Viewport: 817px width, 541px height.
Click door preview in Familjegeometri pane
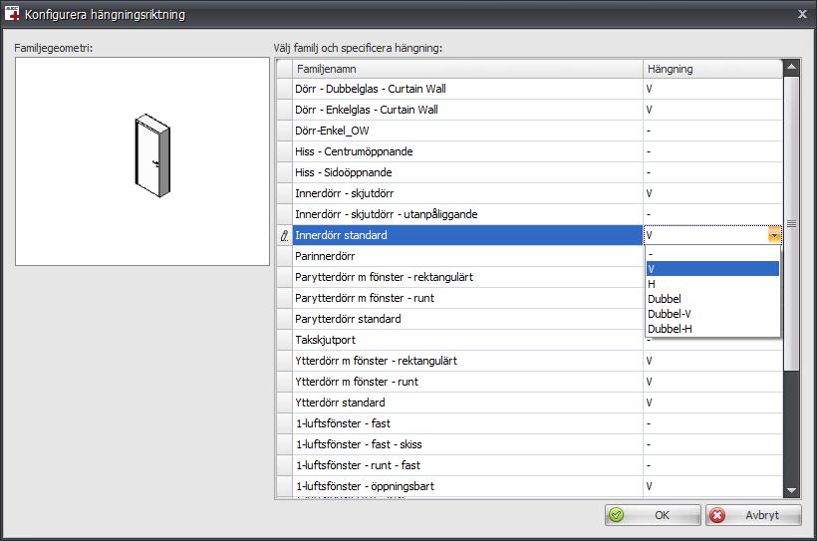pyautogui.click(x=152, y=155)
